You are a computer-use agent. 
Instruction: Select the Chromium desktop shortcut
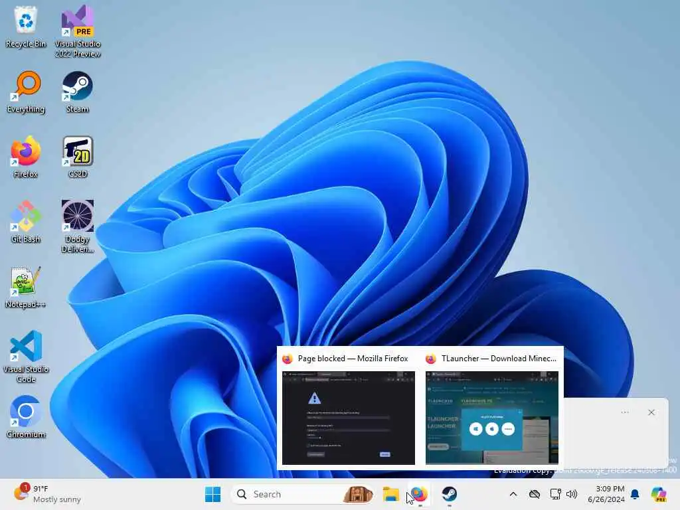26,417
